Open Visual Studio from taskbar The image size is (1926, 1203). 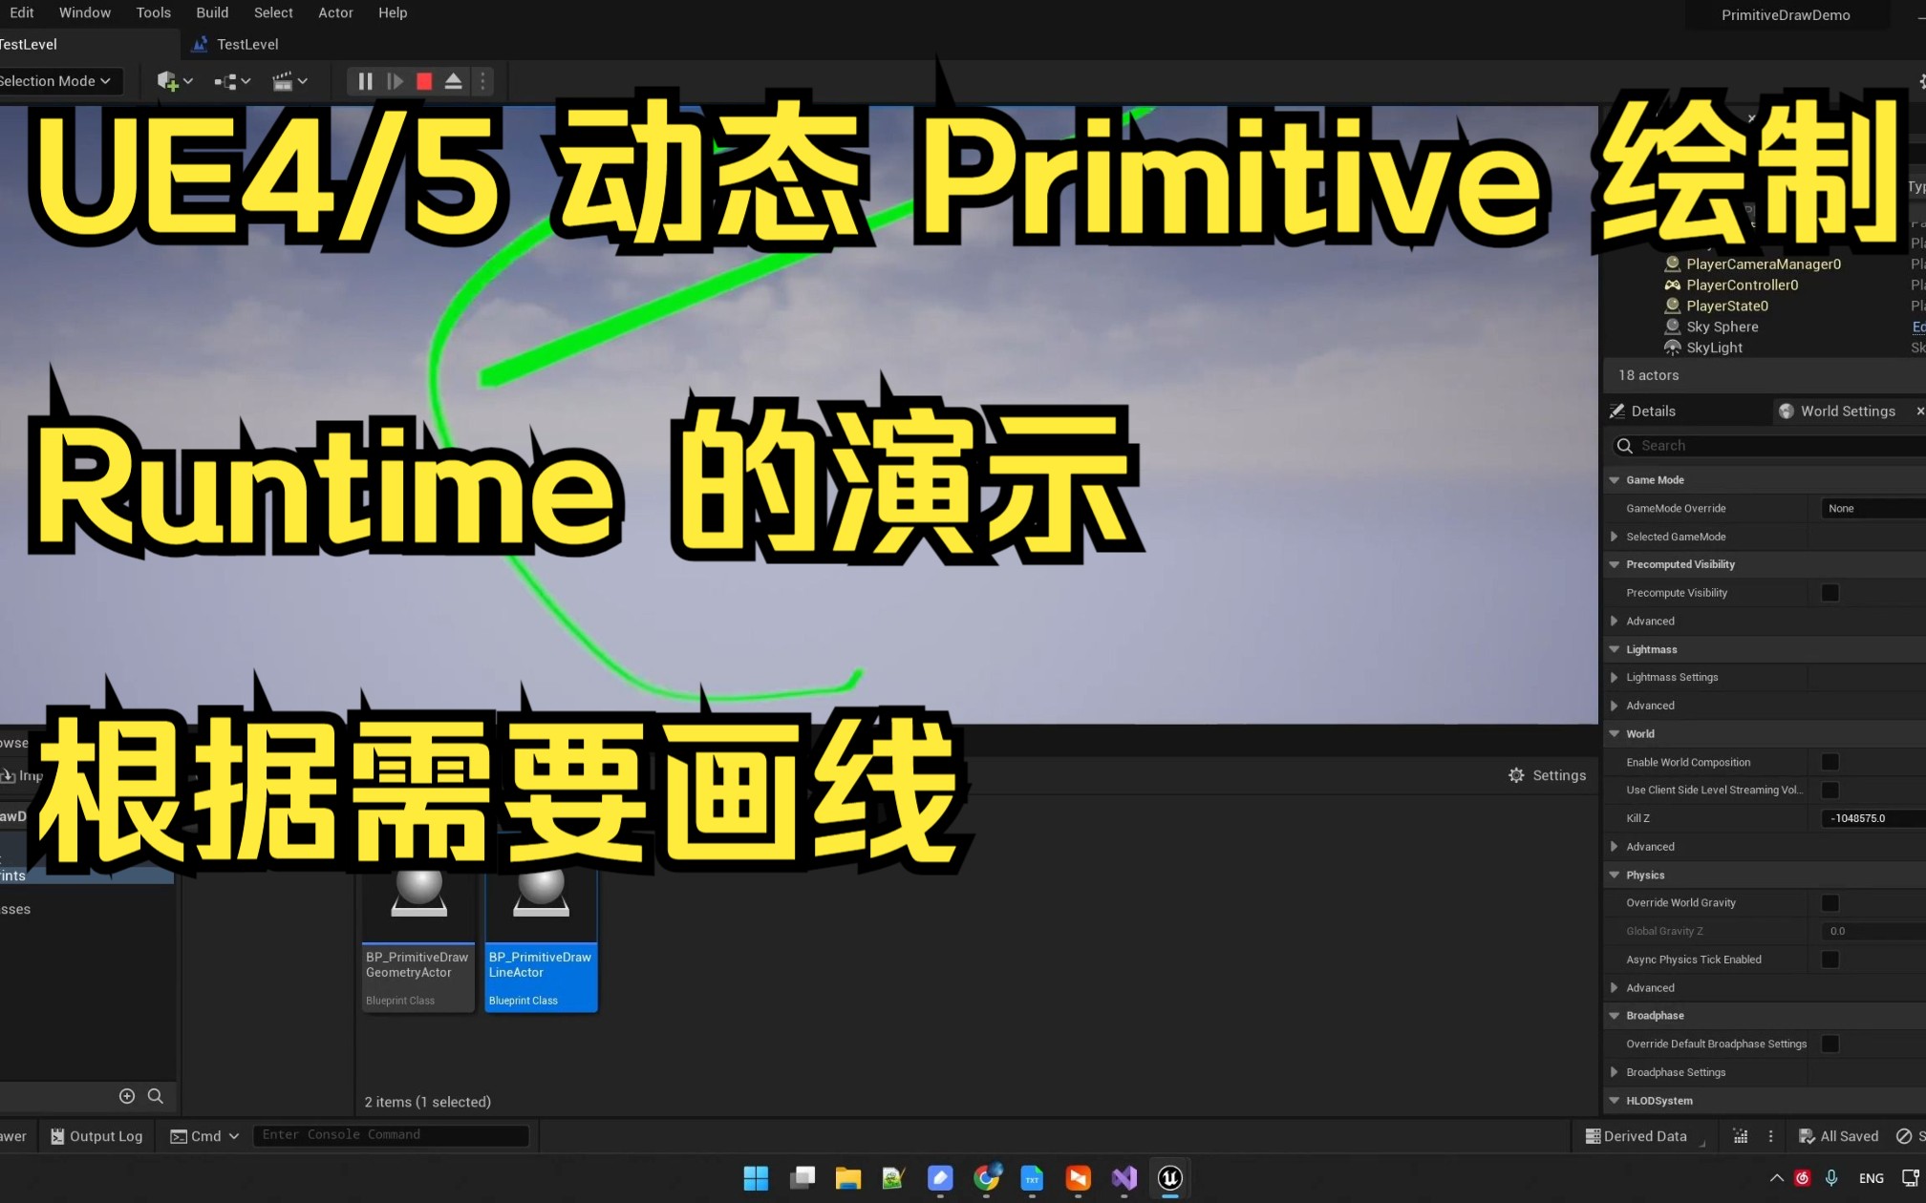tap(1124, 1178)
